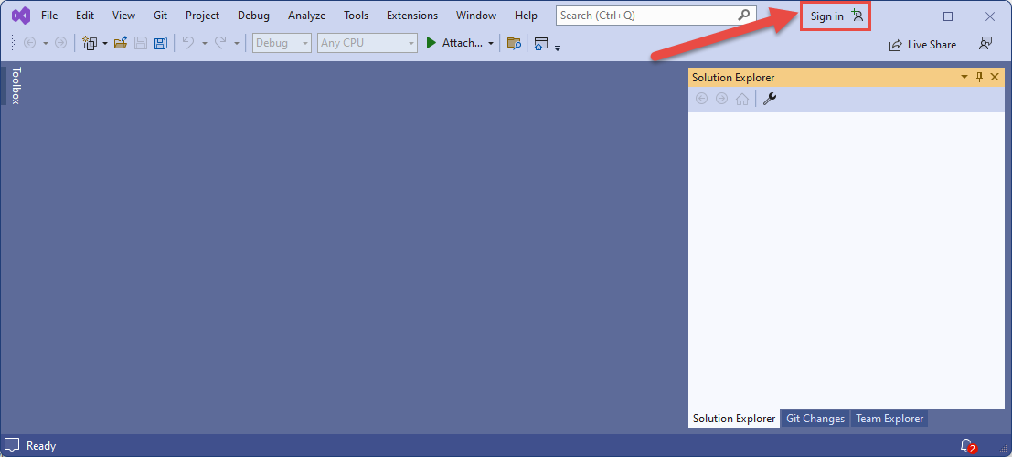
Task: Expand the Undo history dropdown
Action: (204, 43)
